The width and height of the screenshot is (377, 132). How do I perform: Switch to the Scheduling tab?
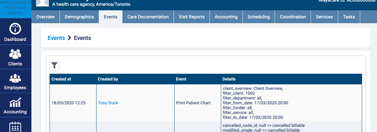coord(258,17)
